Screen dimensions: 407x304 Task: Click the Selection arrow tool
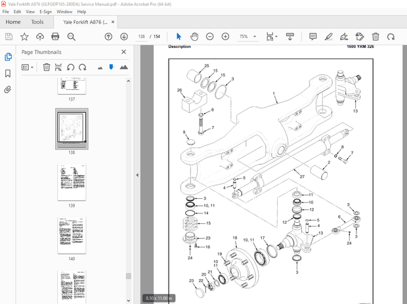click(x=179, y=37)
